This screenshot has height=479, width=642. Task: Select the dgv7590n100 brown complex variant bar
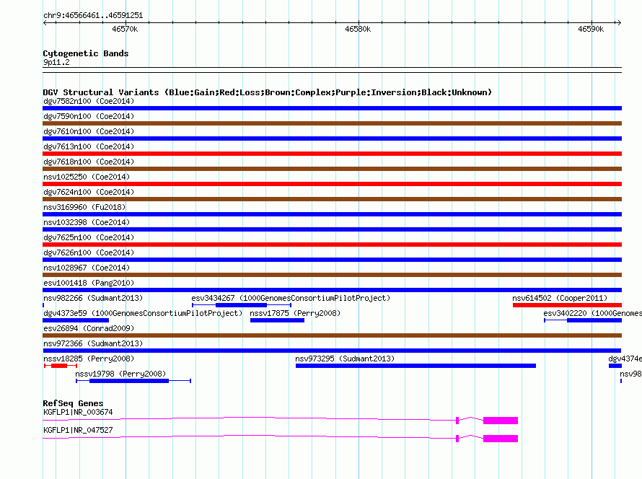click(332, 123)
